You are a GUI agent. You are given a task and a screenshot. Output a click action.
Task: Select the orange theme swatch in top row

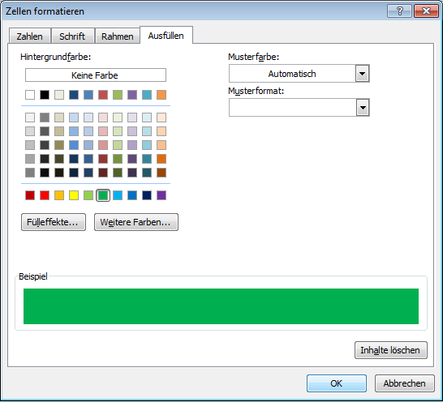pyautogui.click(x=161, y=95)
